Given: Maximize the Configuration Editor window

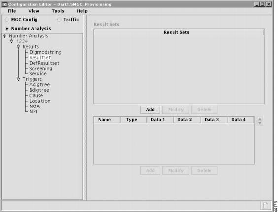Looking at the screenshot, I should pos(263,4).
